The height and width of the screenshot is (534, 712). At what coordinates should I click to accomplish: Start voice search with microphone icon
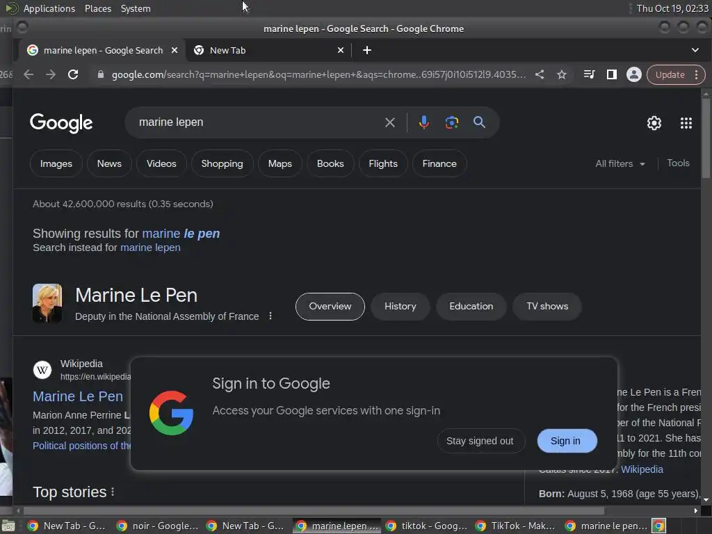(423, 122)
